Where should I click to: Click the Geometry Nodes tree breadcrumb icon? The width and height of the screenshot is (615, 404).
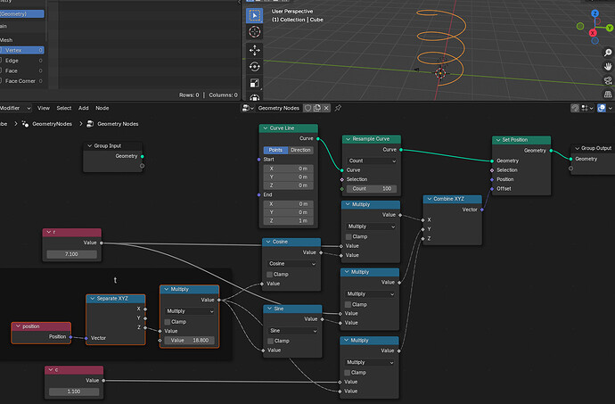coord(90,124)
